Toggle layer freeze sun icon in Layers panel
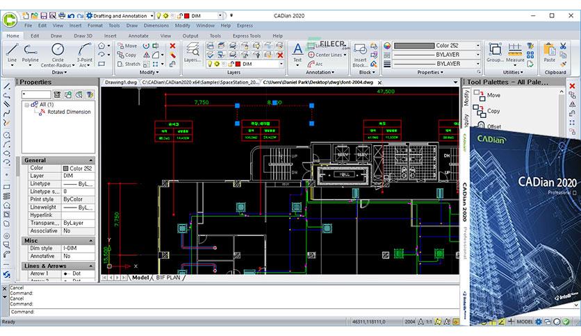Image resolution: width=581 pixels, height=336 pixels. 217,64
